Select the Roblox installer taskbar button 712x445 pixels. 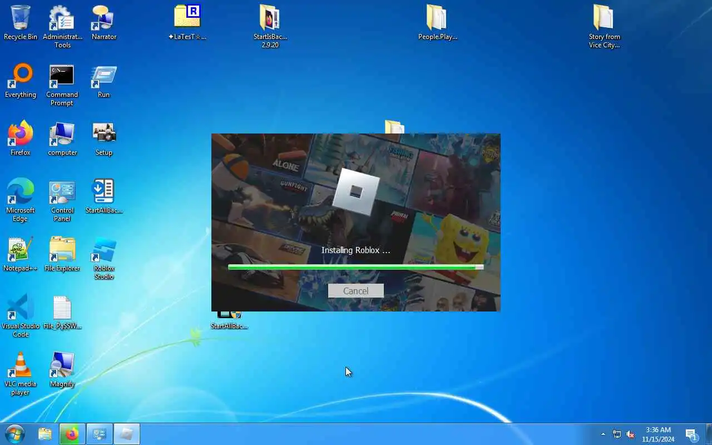pyautogui.click(x=127, y=434)
